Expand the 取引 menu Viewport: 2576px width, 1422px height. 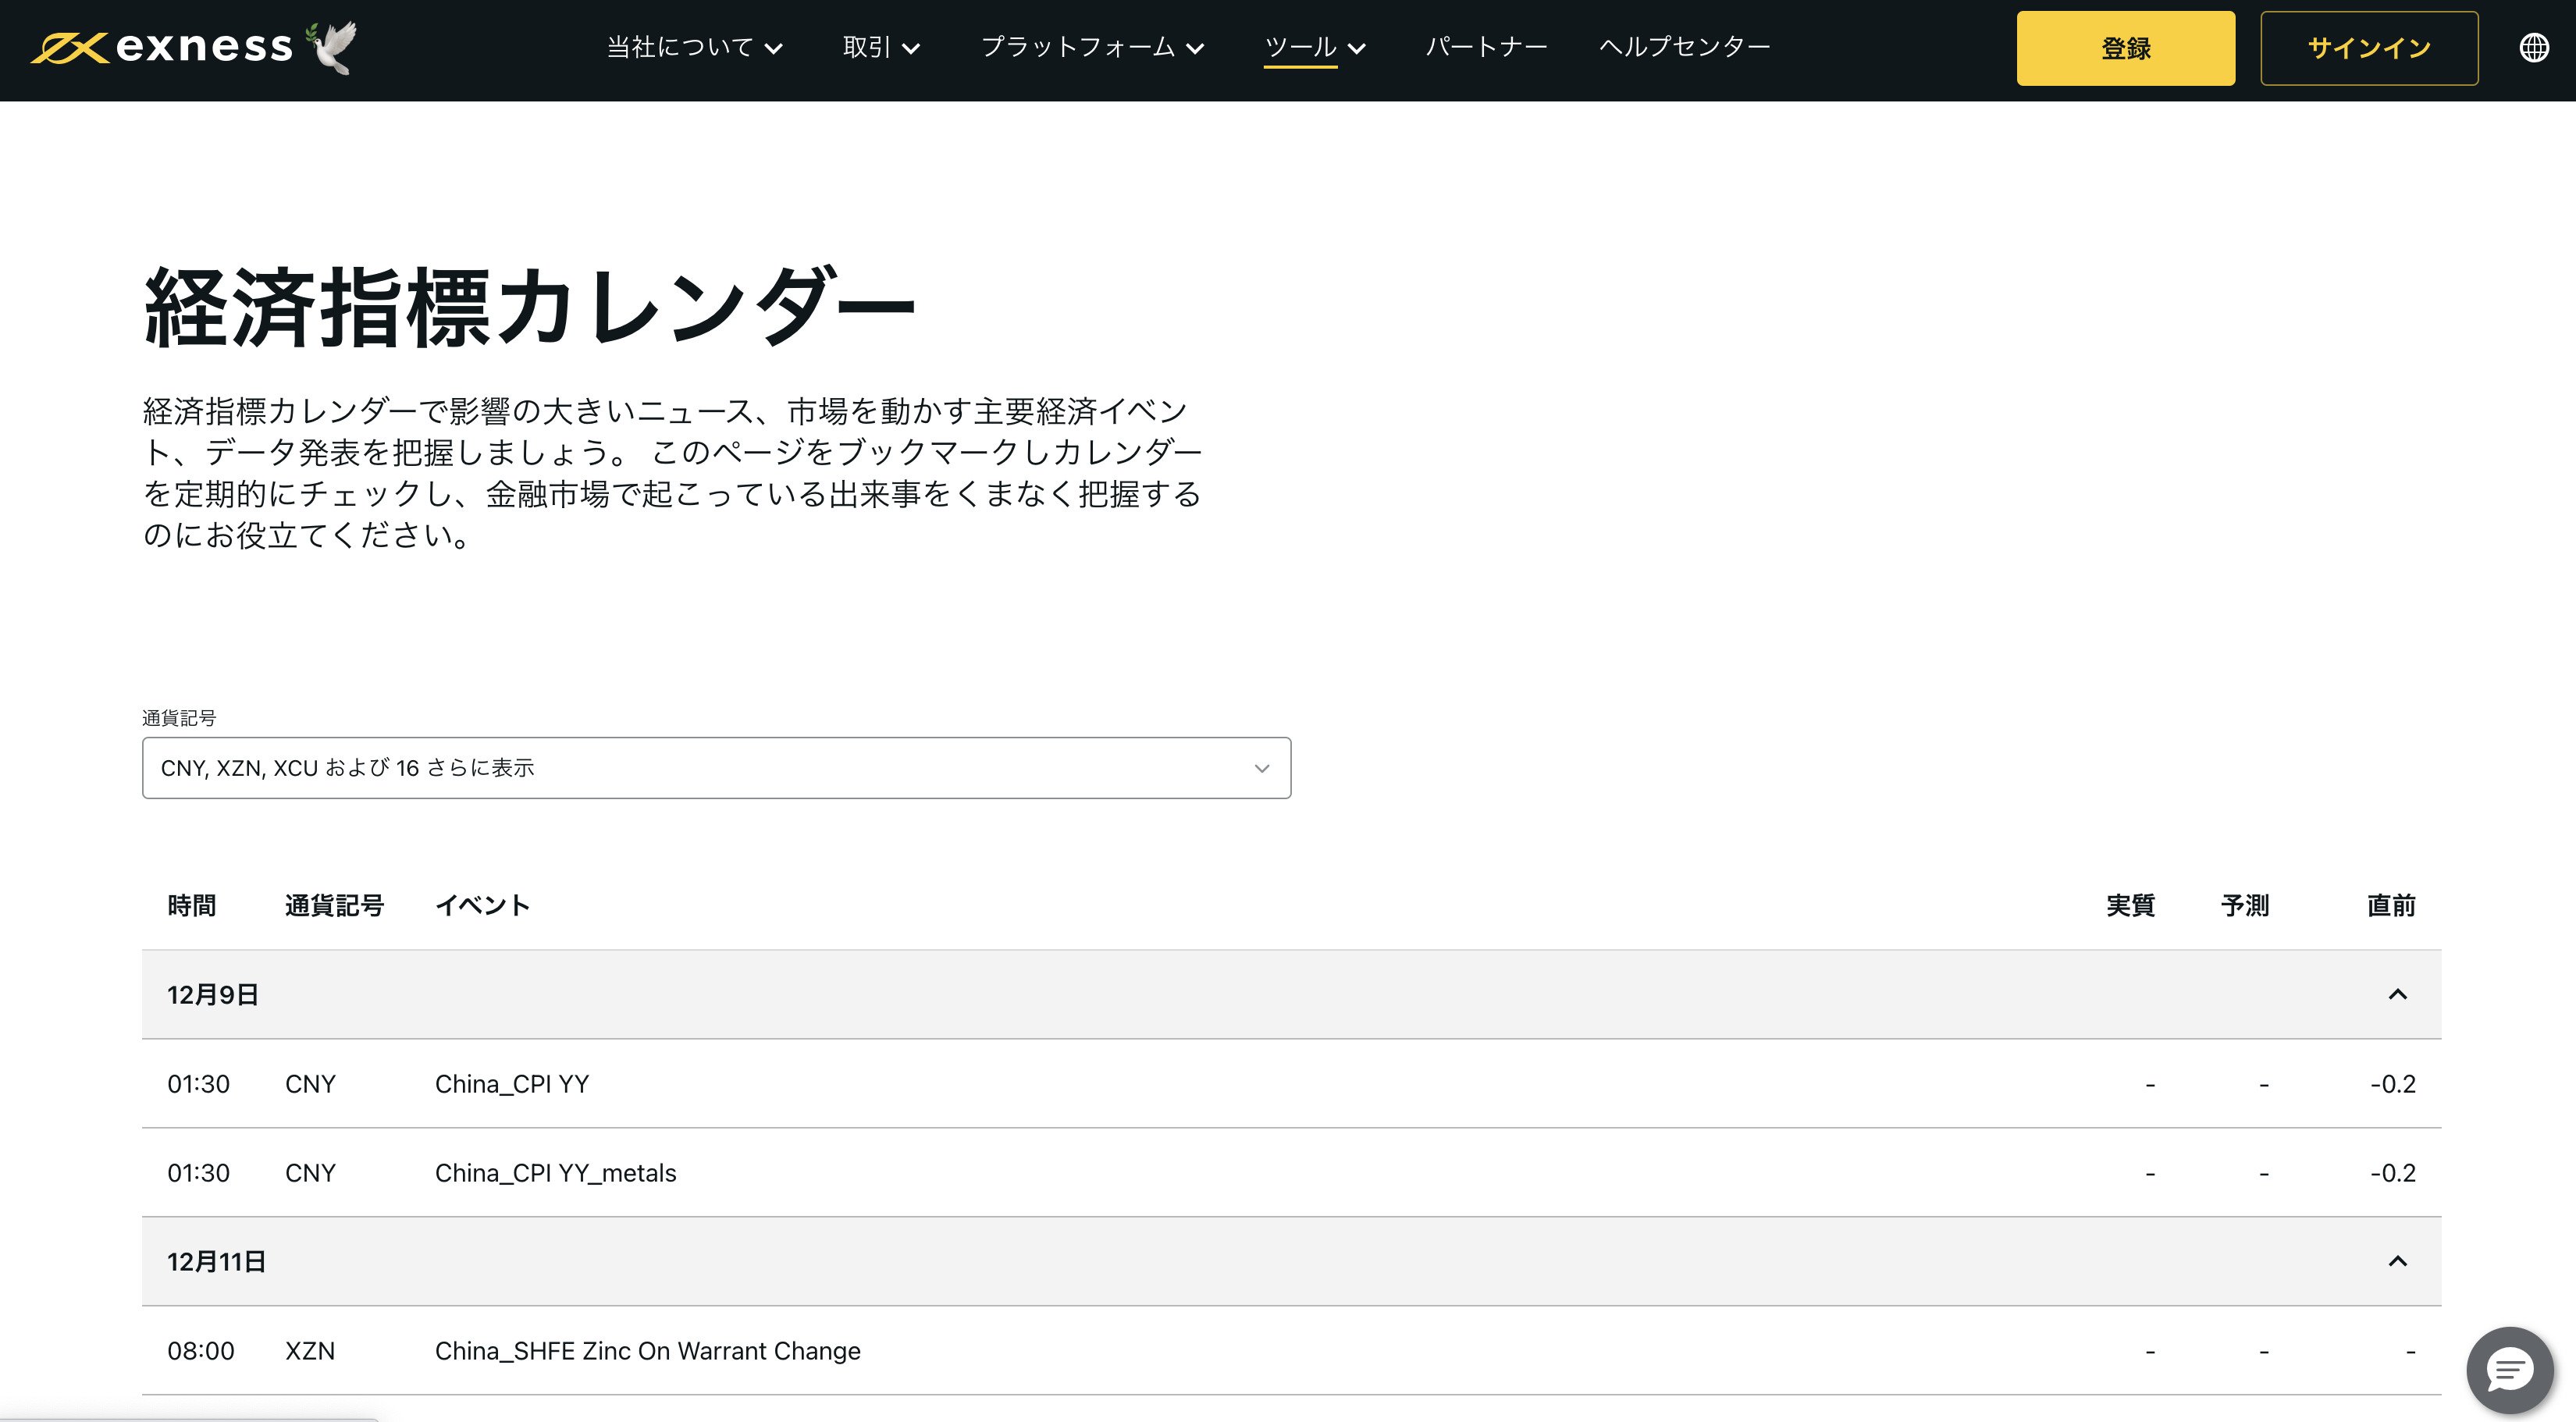click(880, 47)
